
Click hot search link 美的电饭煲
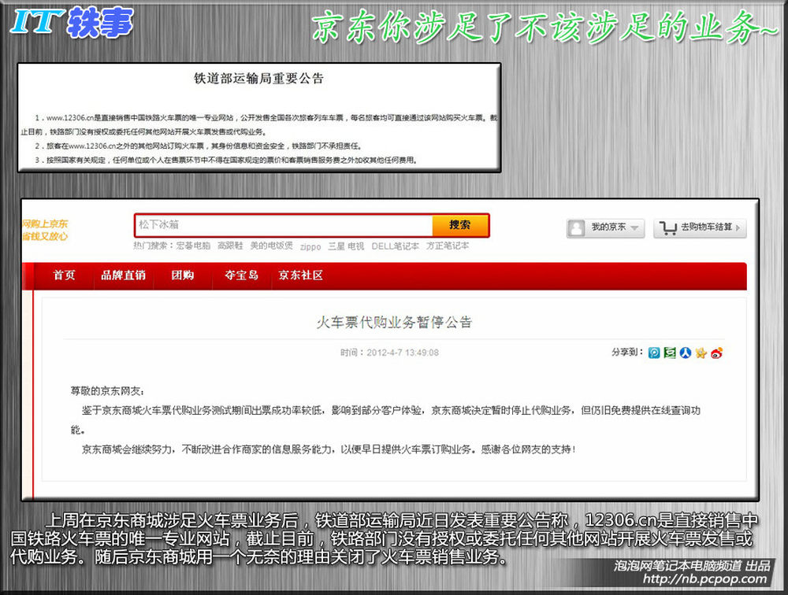tap(271, 246)
